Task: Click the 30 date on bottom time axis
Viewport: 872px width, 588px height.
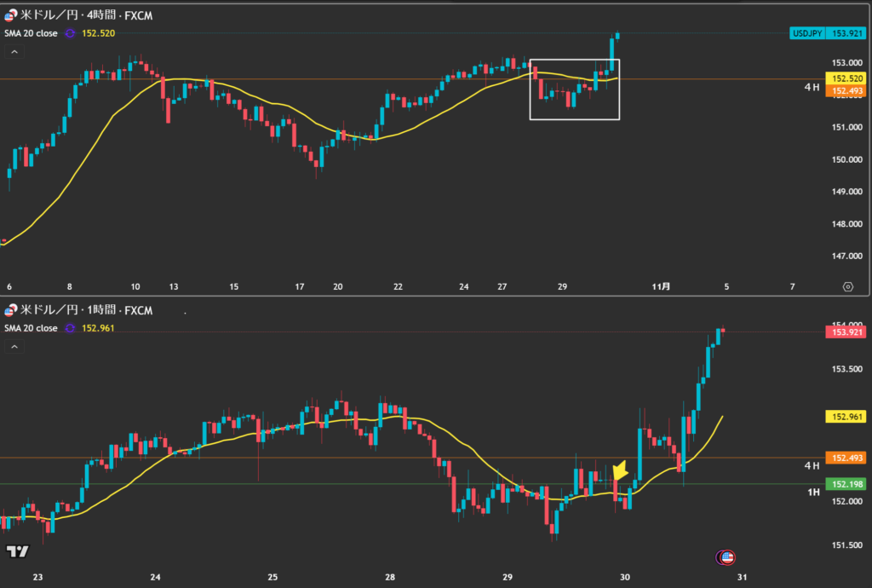Action: coord(624,577)
